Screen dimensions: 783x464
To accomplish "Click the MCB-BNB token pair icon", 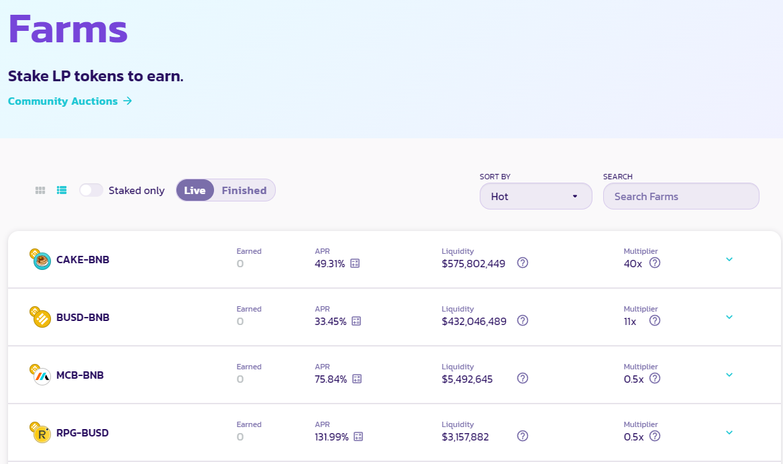I will point(40,375).
